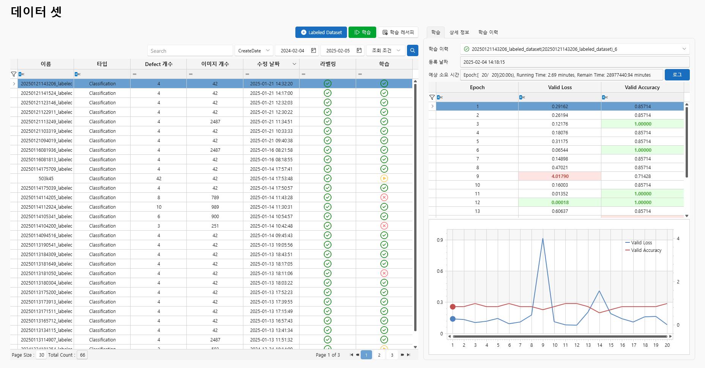
Task: Click the chart's horizontal range scrollbar
Action: coord(560,337)
